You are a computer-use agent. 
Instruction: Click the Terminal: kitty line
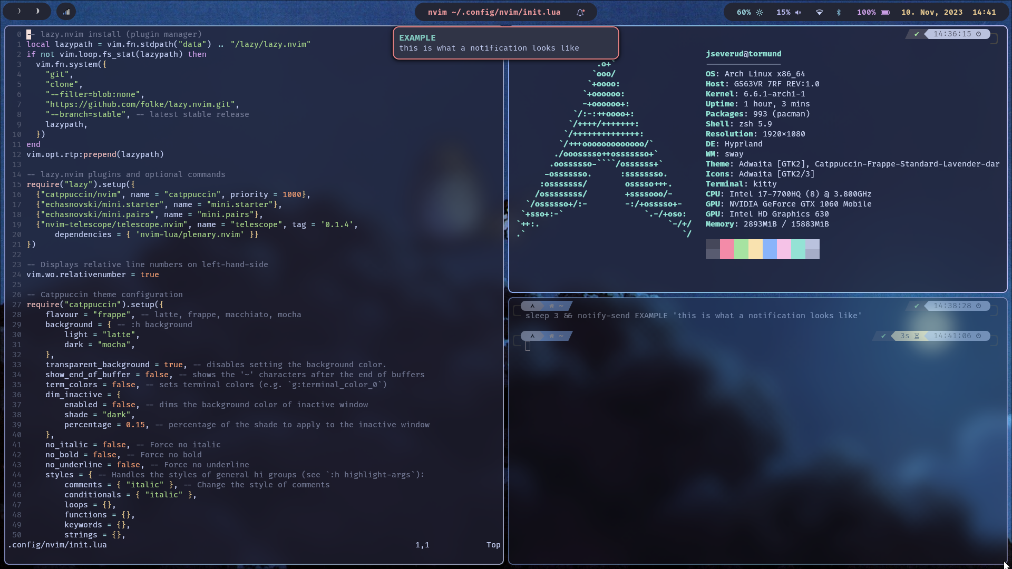click(x=741, y=184)
